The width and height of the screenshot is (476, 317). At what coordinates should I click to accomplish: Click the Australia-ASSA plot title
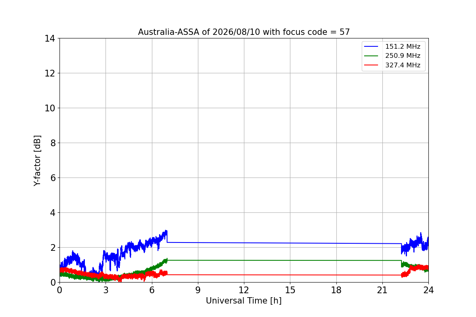244,32
